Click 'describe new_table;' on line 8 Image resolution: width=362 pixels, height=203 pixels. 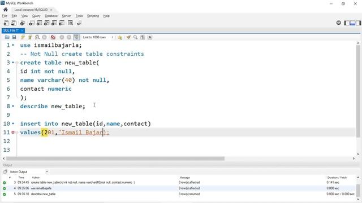pos(53,106)
